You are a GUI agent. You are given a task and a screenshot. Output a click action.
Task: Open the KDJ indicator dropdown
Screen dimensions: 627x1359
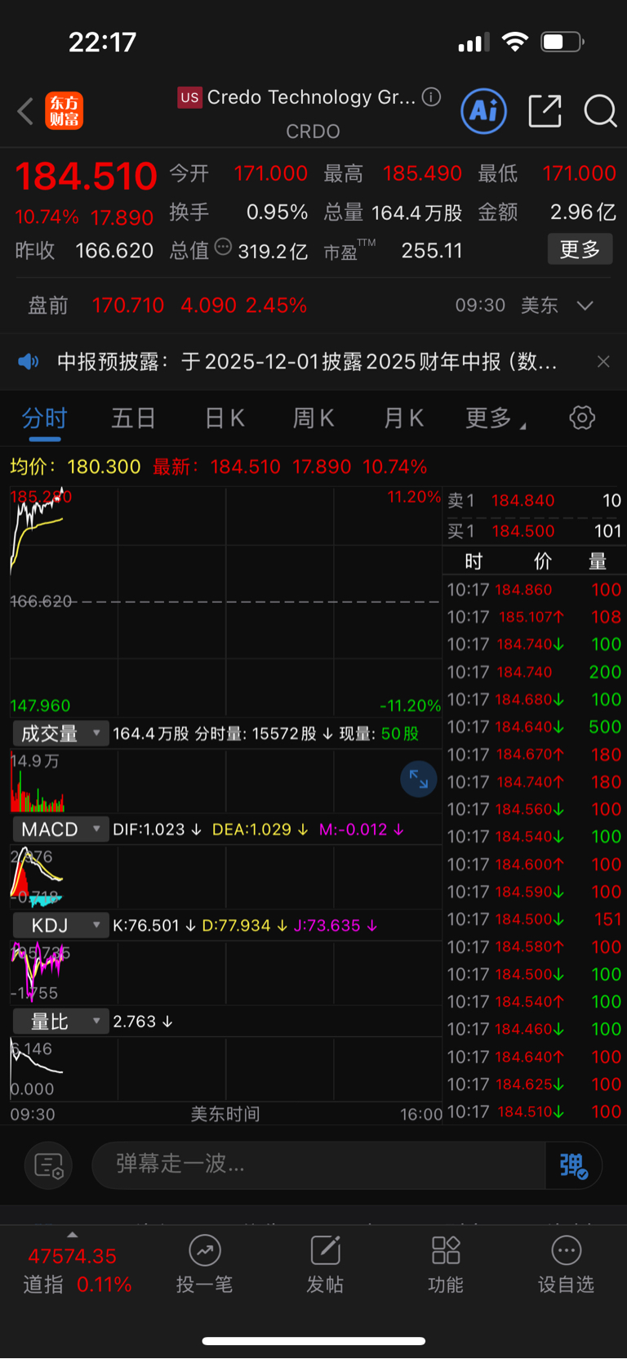tap(60, 926)
